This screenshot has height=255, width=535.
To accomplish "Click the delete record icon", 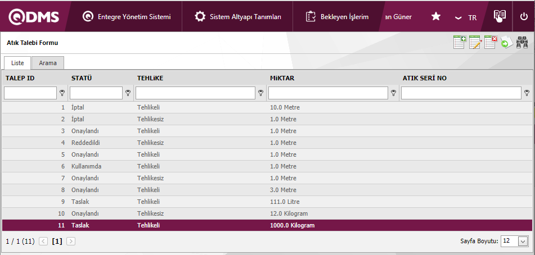I will coord(491,43).
